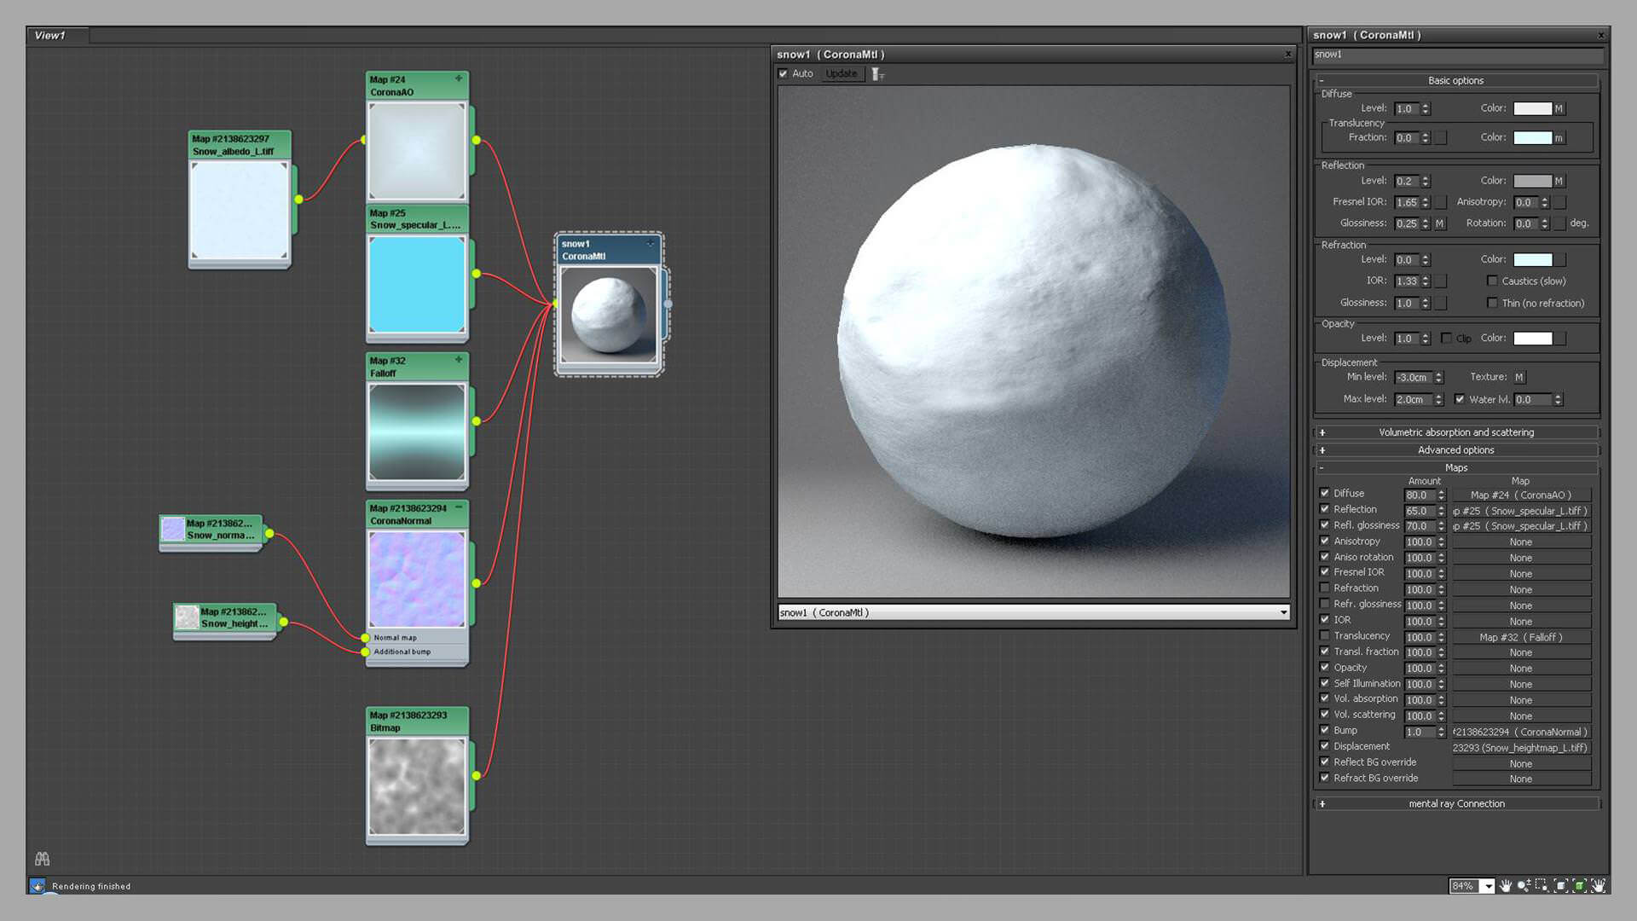Click the Fresnel IOR spinner arrows
The height and width of the screenshot is (921, 1637).
(1426, 202)
